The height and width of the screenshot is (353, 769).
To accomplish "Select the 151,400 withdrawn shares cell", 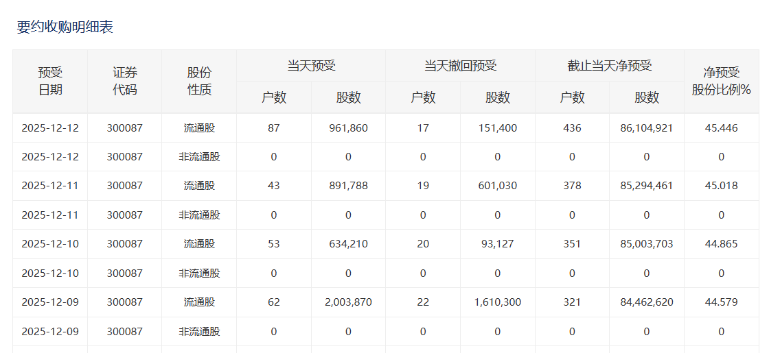I will coord(497,128).
